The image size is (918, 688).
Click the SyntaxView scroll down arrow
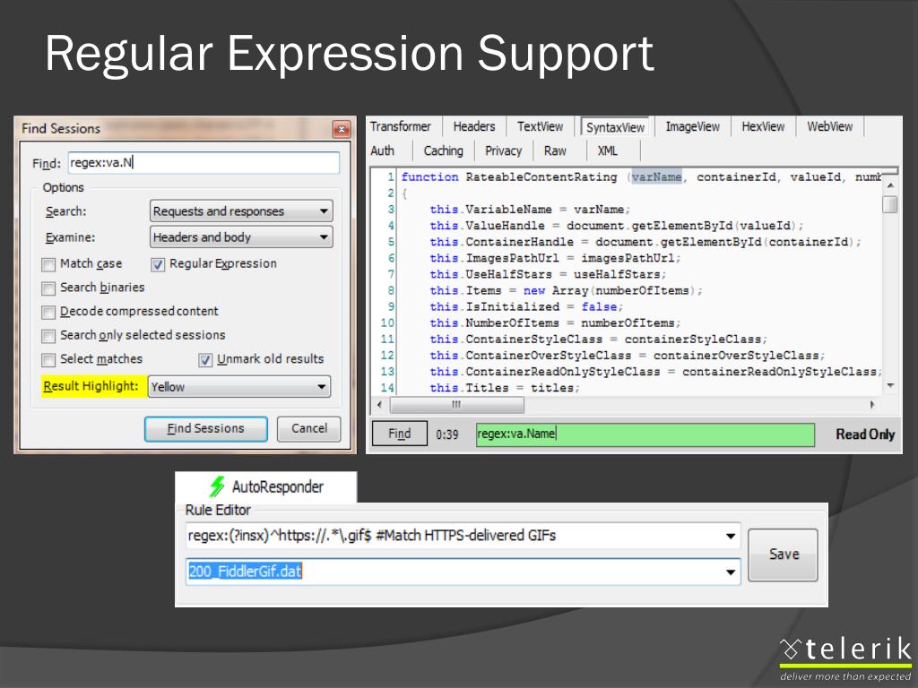click(x=890, y=385)
